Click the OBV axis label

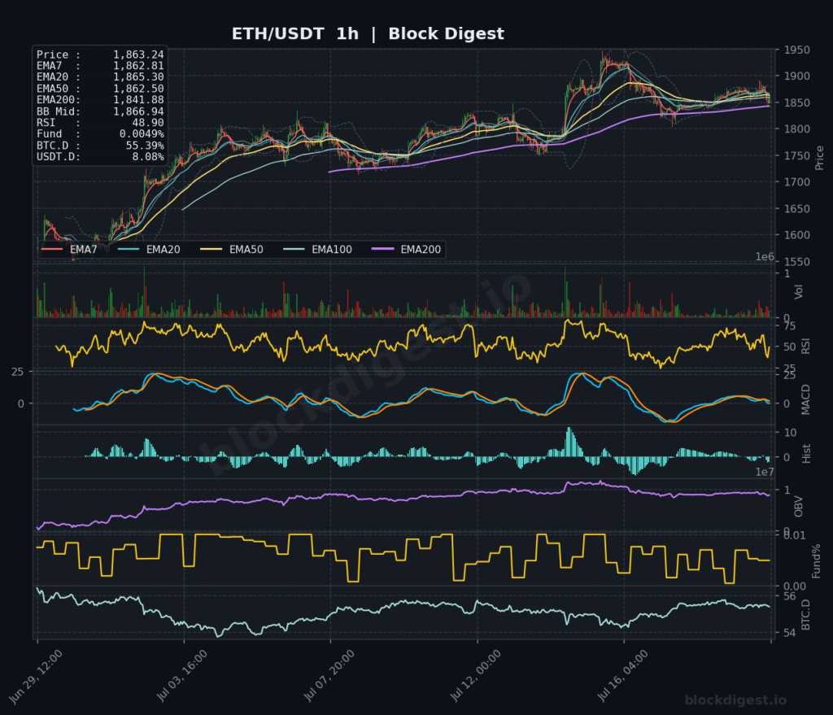tap(799, 506)
